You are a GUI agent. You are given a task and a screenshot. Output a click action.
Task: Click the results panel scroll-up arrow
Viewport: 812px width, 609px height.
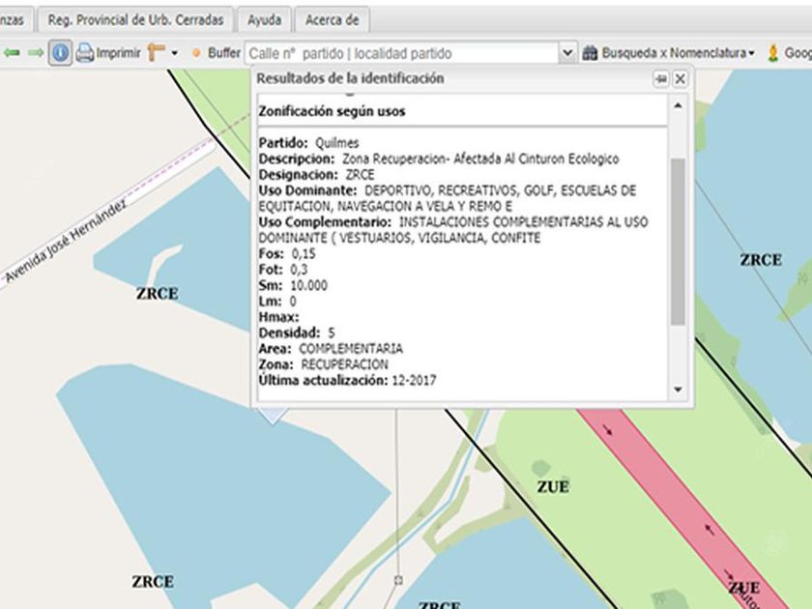pyautogui.click(x=678, y=105)
